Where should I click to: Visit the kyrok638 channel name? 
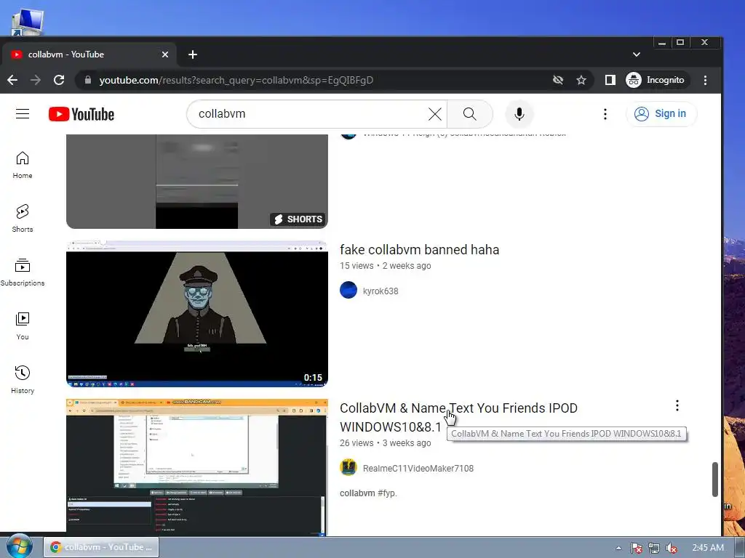[381, 291]
